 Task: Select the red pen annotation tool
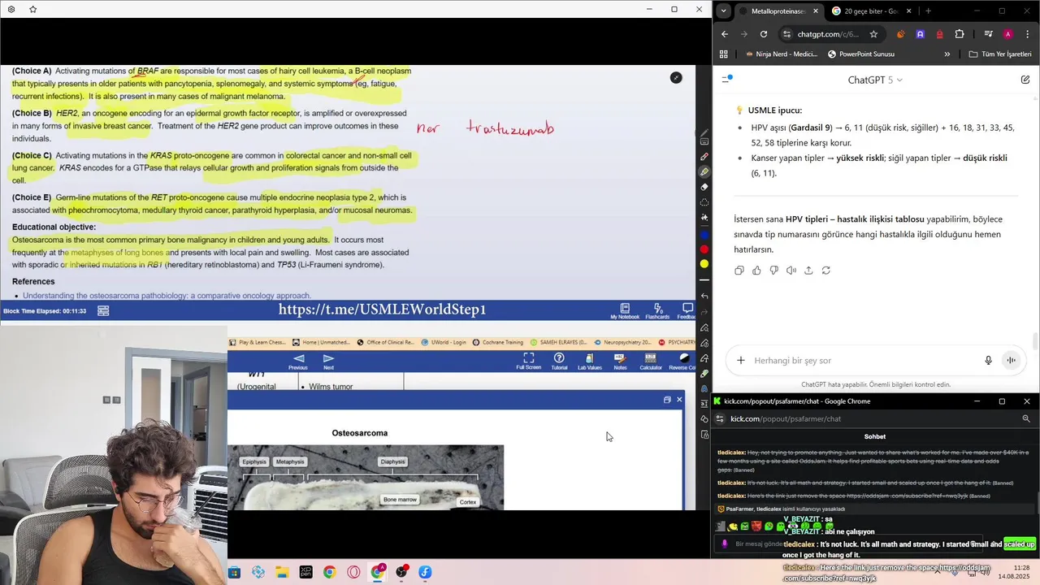tap(704, 157)
